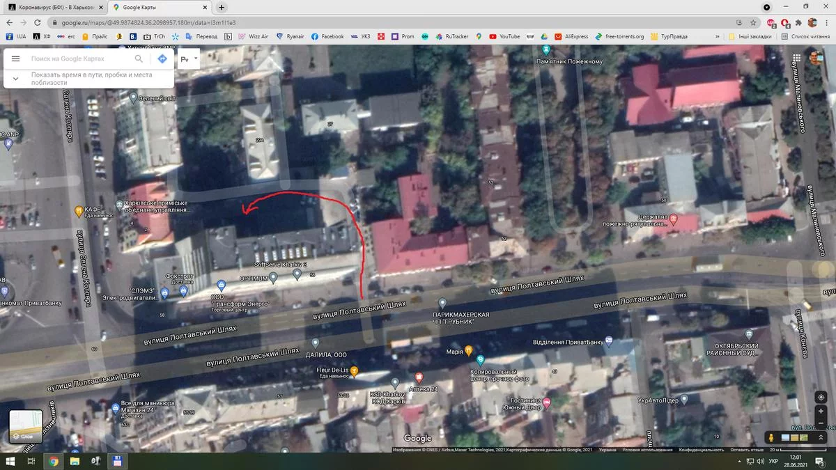Image resolution: width=836 pixels, height=470 pixels.
Task: Click the 'Условия использования' footer link
Action: [x=649, y=450]
